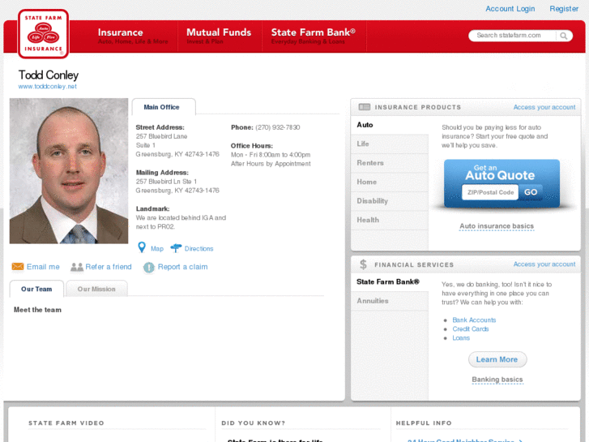The height and width of the screenshot is (442, 589).
Task: Click the Directions signpost icon
Action: coord(176,248)
